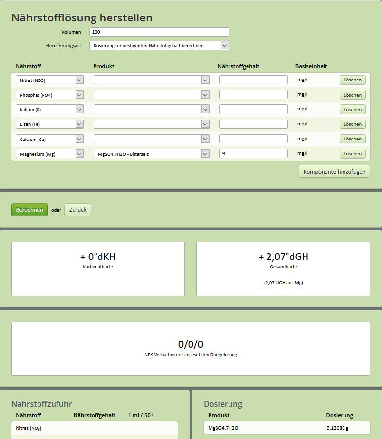Expand the Phosphat (PO4) nutrient dropdown
This screenshot has height=439, width=382.
[50, 95]
